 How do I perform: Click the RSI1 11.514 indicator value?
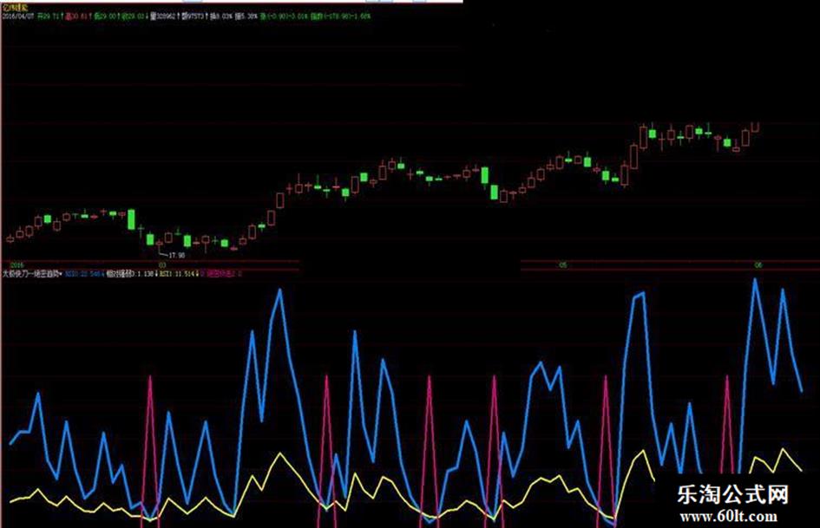pyautogui.click(x=179, y=274)
